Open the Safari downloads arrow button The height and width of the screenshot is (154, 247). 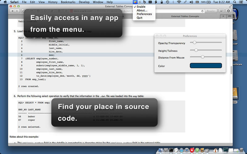click(228, 11)
